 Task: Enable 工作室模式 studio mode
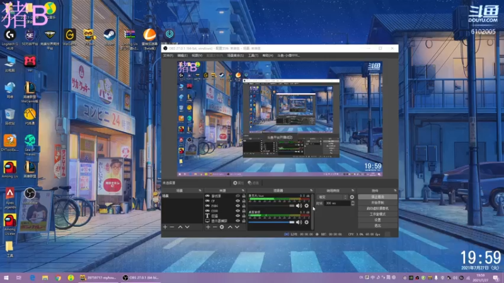[x=377, y=214]
